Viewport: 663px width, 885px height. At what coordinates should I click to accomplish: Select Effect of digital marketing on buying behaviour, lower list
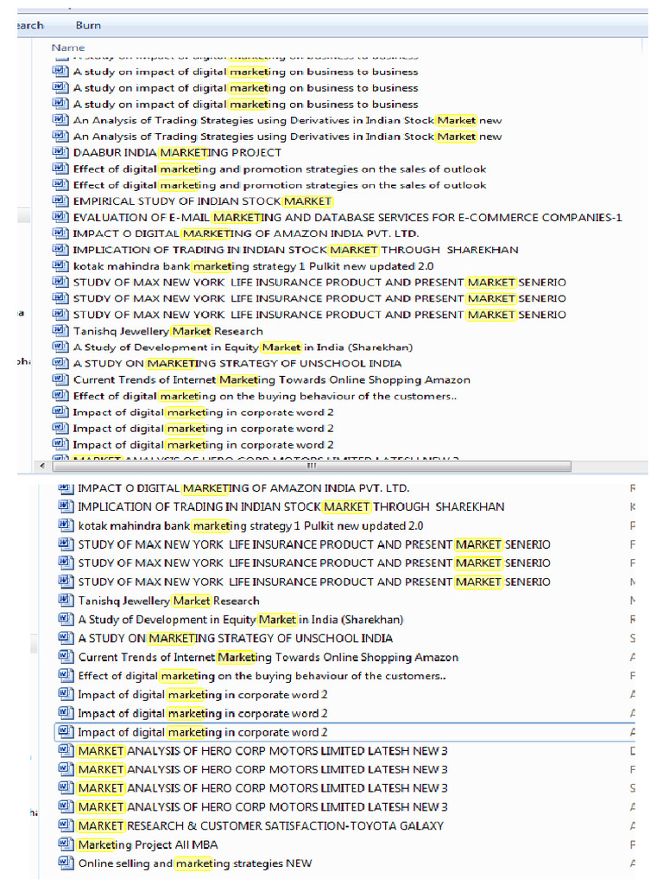click(262, 676)
